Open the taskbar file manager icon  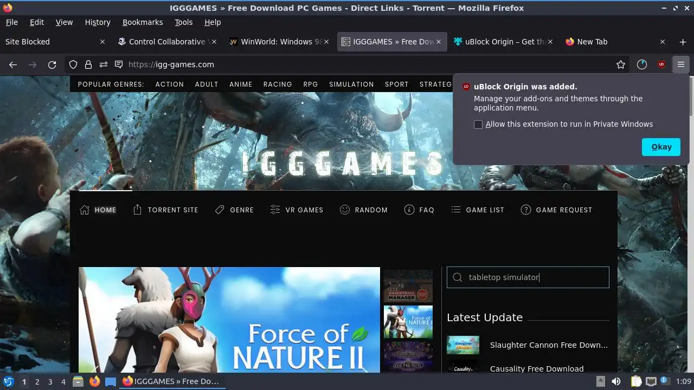coord(78,381)
